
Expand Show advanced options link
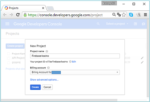44,80
